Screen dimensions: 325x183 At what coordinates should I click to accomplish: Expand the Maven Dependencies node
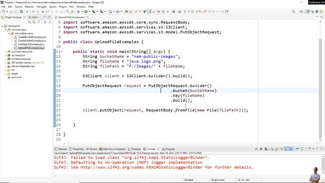pyautogui.click(x=6, y=67)
